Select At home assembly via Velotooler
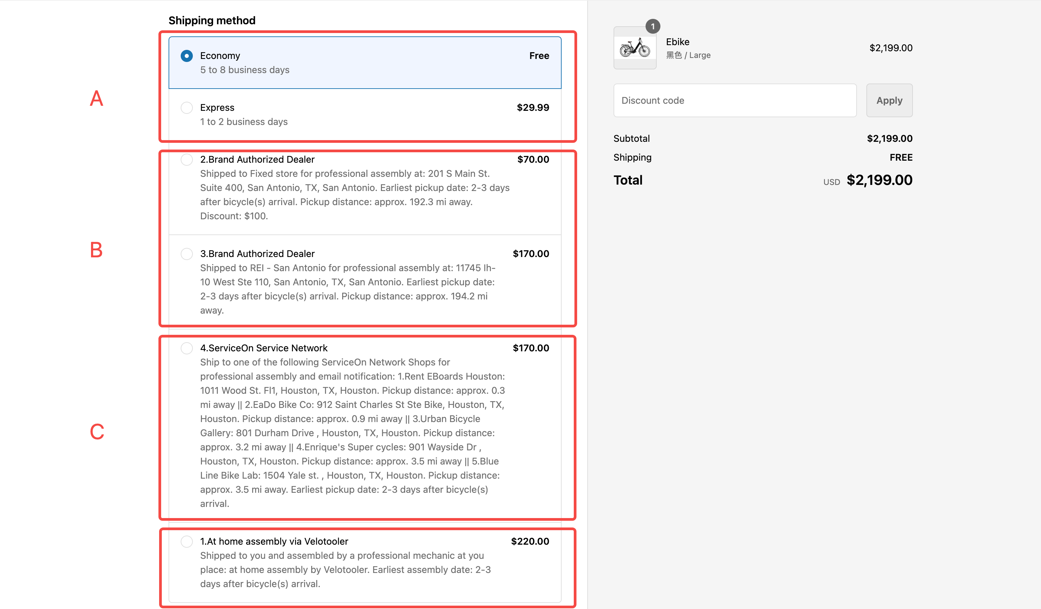The image size is (1041, 609). coord(187,541)
